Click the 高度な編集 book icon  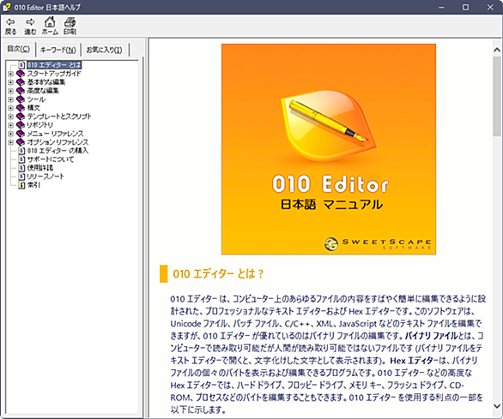[21, 91]
